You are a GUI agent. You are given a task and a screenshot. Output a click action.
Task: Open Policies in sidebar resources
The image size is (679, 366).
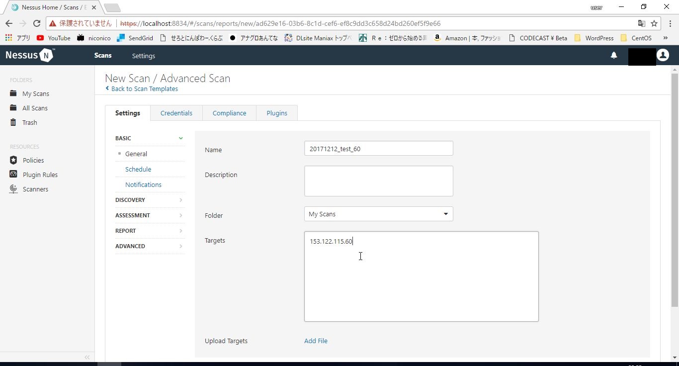33,160
